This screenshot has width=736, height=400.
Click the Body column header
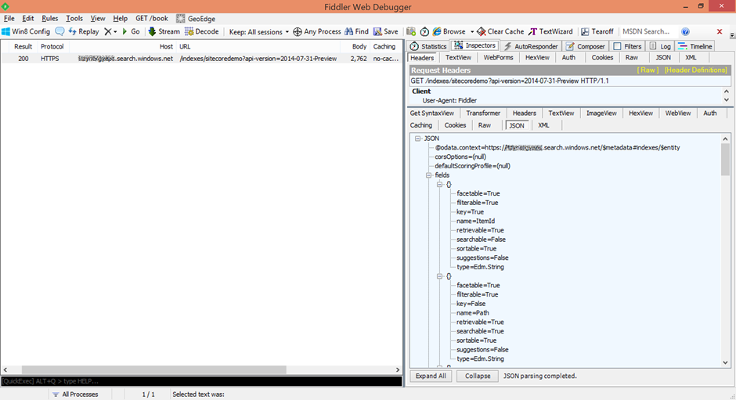(x=359, y=46)
